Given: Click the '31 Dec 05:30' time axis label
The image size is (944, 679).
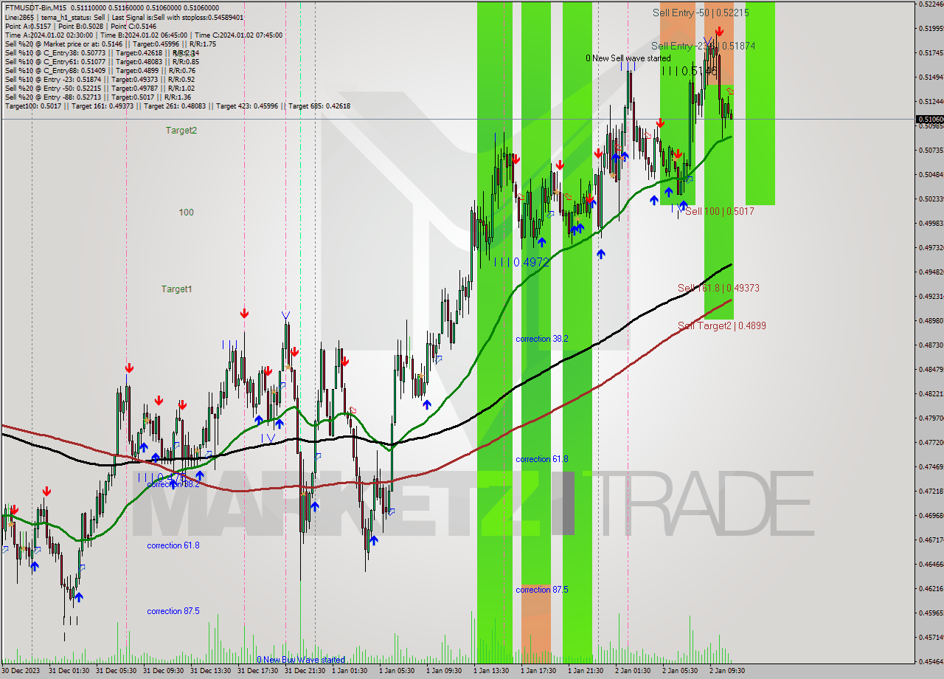Looking at the screenshot, I should coord(115,671).
